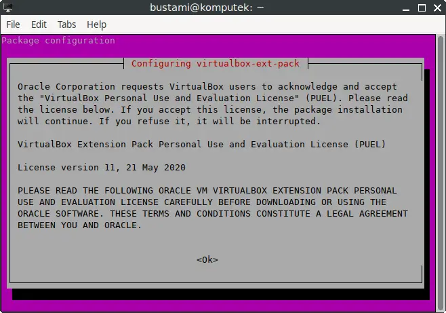The image size is (446, 313).
Task: Click the 'PLEASE READ THE FOLLOWING ORACLE' line
Action: tap(207, 191)
